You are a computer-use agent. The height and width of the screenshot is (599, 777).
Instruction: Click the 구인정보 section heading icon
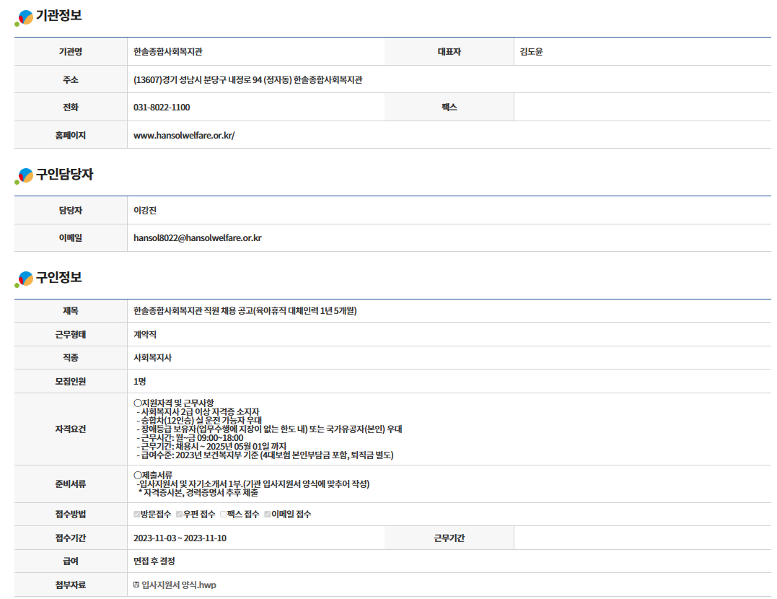pos(25,279)
